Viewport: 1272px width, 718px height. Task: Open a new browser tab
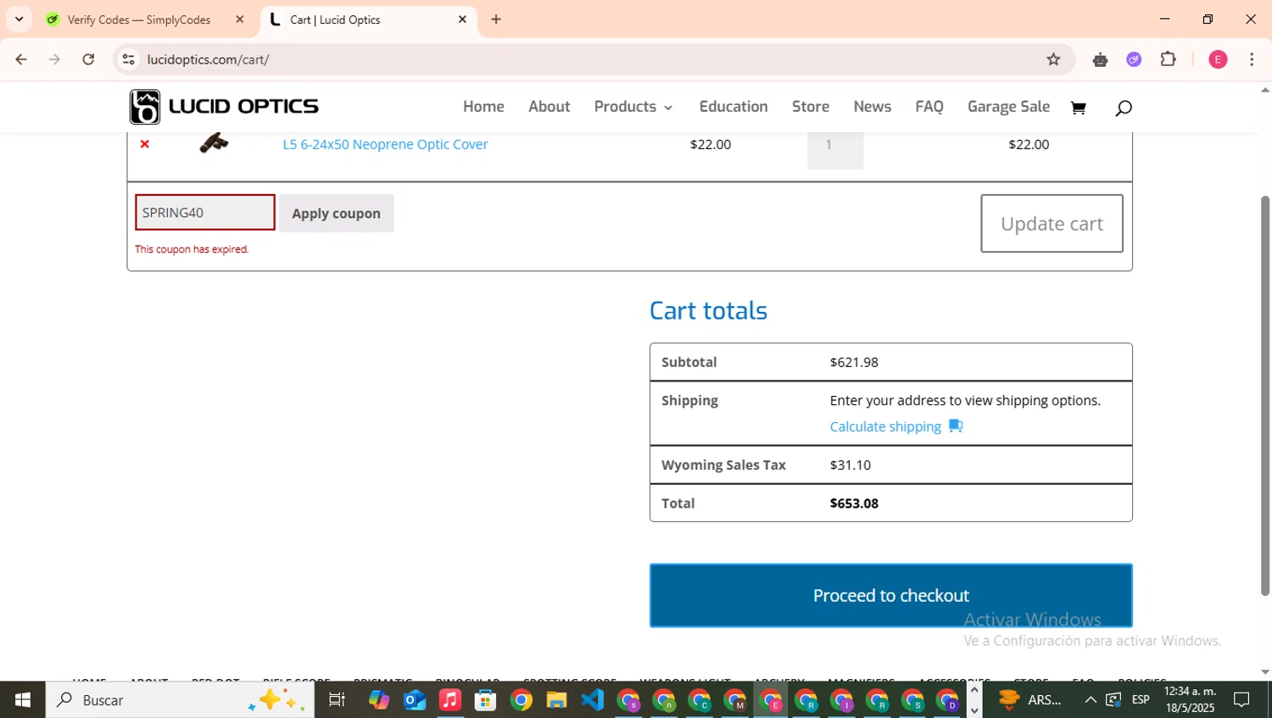[496, 19]
